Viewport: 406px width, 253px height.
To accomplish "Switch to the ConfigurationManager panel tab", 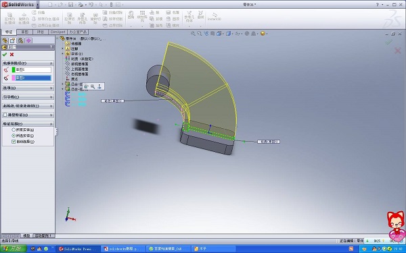I will (21, 40).
